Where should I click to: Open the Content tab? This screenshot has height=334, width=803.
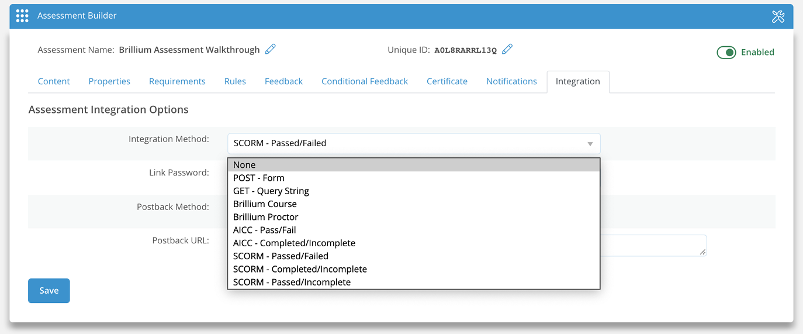click(54, 81)
